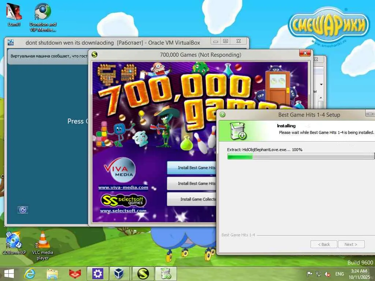Screen dimensions: 375x281
Task: Expand the dropdown arrow in the background window
Action: pos(321,85)
